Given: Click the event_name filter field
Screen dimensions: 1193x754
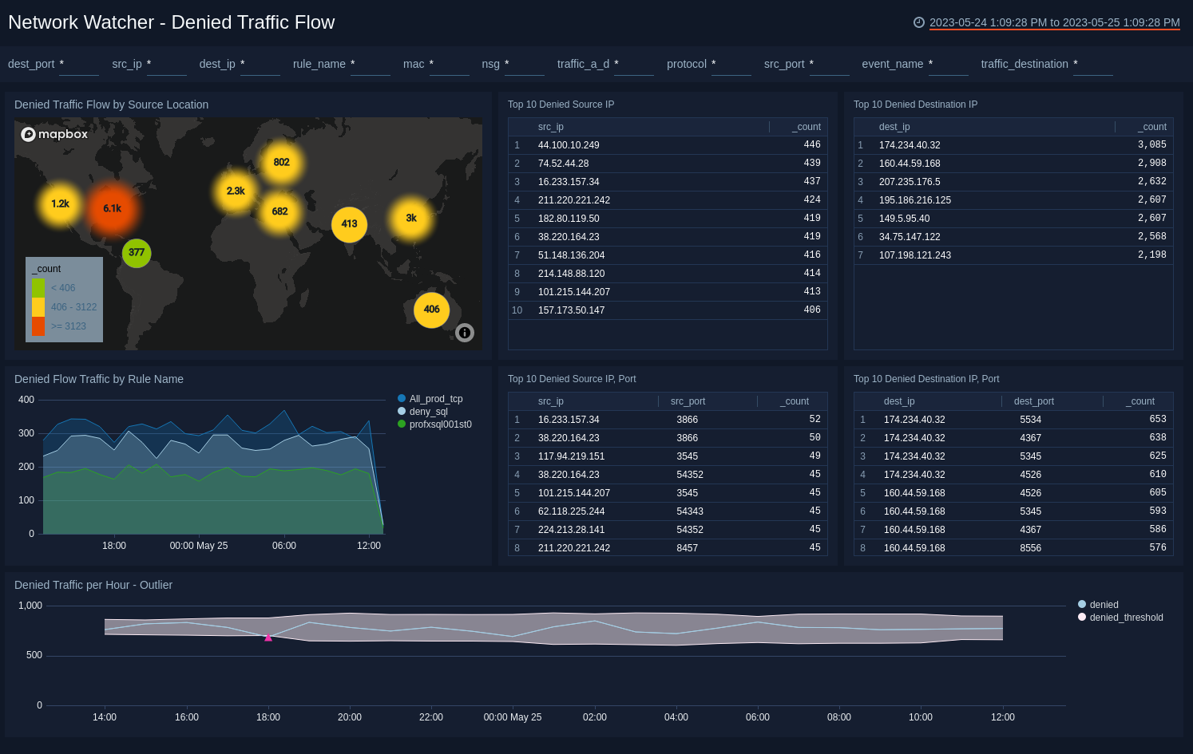Looking at the screenshot, I should coord(949,65).
